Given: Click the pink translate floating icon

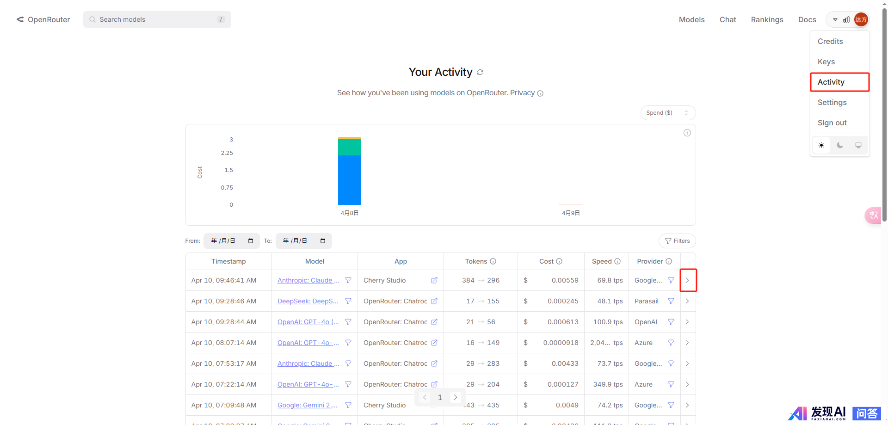Looking at the screenshot, I should (x=873, y=216).
